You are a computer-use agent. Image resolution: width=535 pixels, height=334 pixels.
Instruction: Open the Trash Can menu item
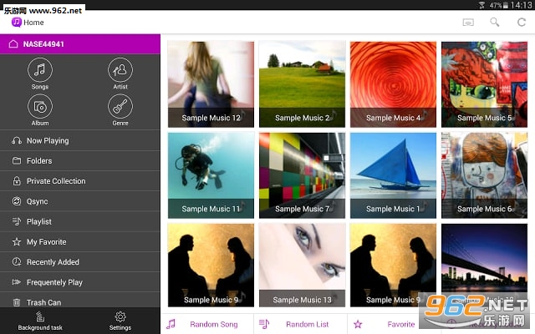pos(80,301)
